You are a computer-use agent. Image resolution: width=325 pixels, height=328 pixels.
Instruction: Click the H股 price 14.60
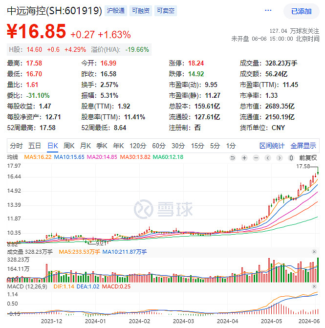tap(34, 49)
